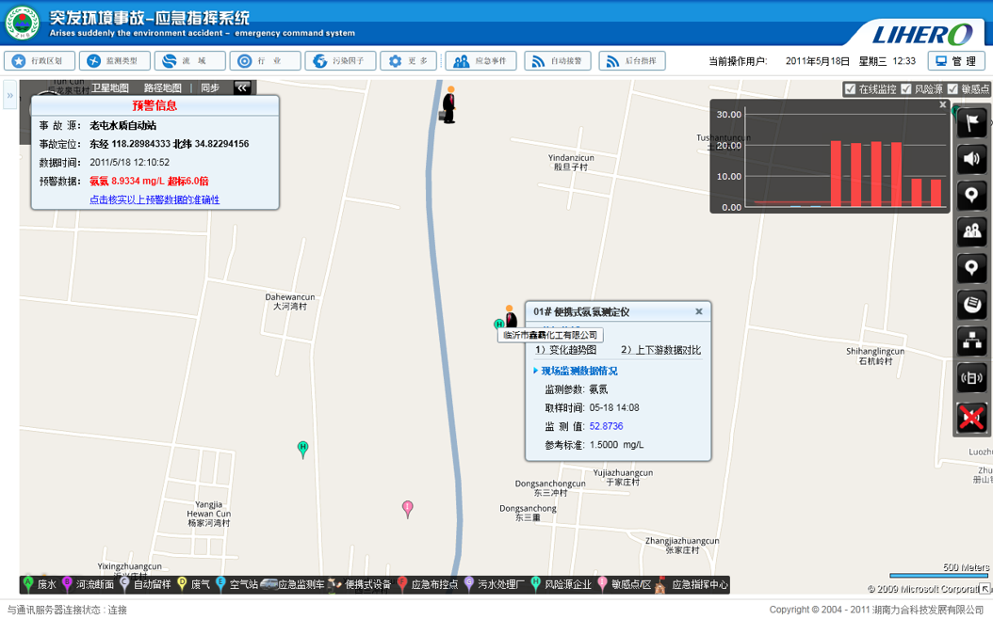
Task: Toggle the 风险源 checkbox
Action: pyautogui.click(x=906, y=89)
